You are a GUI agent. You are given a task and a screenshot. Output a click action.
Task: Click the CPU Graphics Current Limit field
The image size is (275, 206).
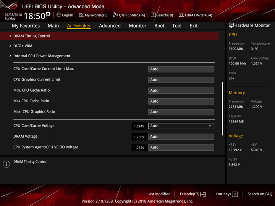[181, 80]
